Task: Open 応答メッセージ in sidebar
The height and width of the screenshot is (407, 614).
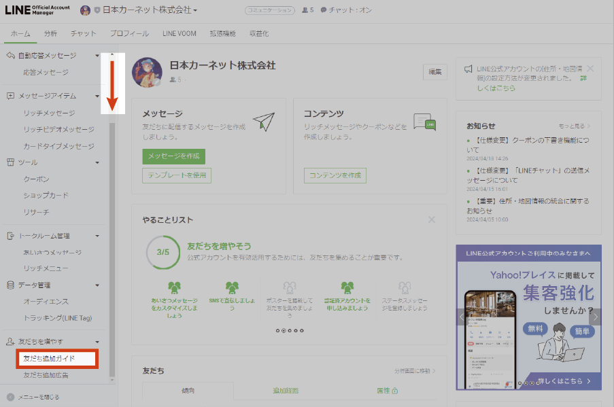Action: [x=46, y=73]
